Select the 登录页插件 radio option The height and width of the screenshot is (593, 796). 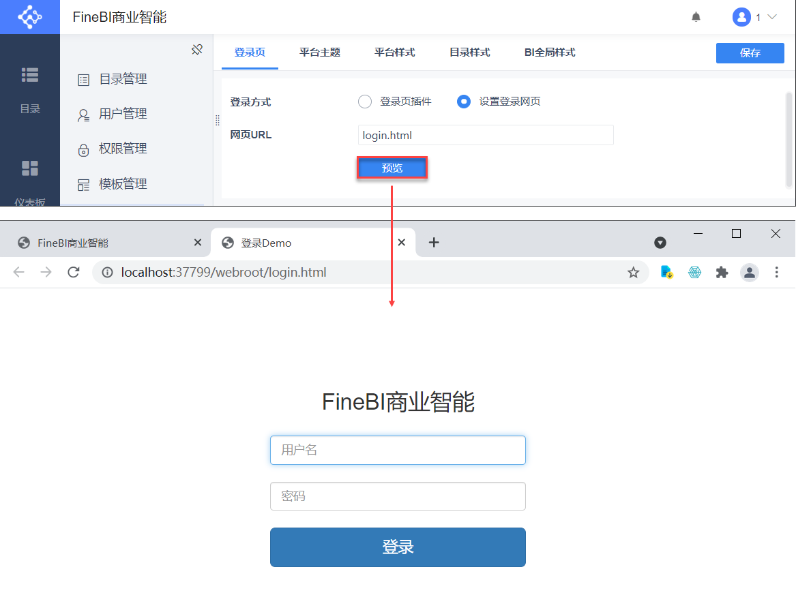tap(364, 102)
